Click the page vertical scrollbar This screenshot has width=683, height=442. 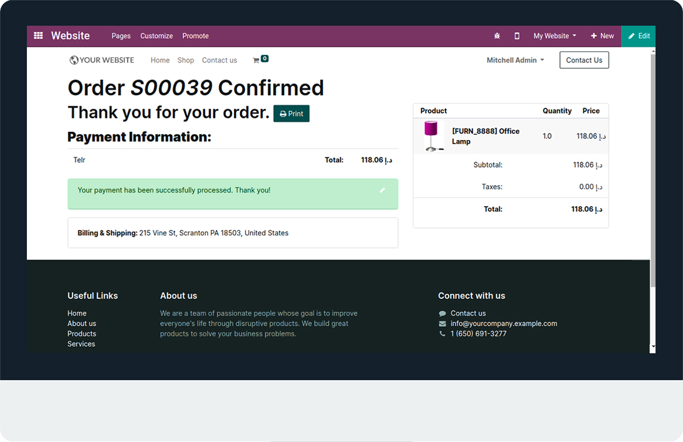point(653,171)
